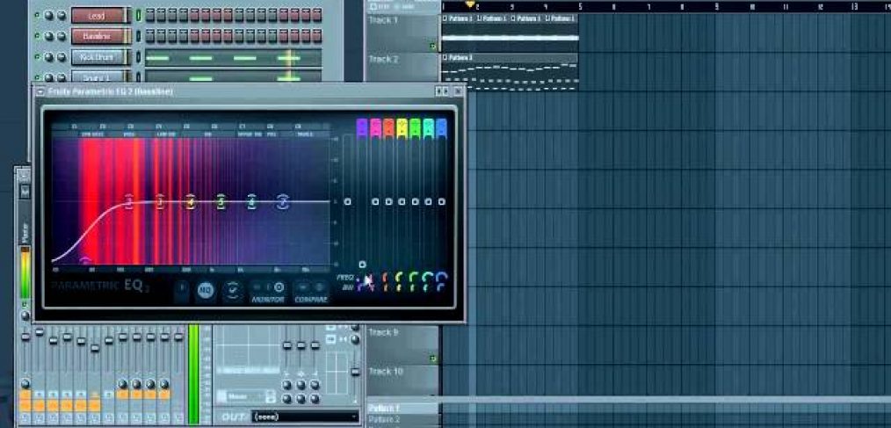Click the purple band 1 type selector

click(x=362, y=128)
